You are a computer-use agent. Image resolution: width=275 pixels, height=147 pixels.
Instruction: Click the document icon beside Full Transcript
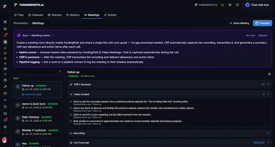pyautogui.click(x=71, y=143)
